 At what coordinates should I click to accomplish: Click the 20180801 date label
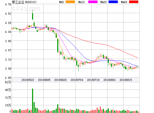tap(110, 80)
